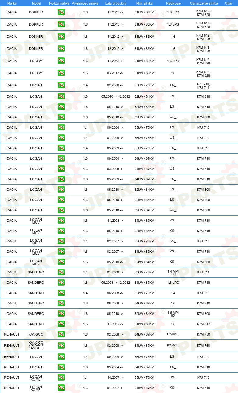238x393 pixels.
Task: Click fuel icon in Renault Kangoo FW0/1_ row
Action: click(x=61, y=334)
